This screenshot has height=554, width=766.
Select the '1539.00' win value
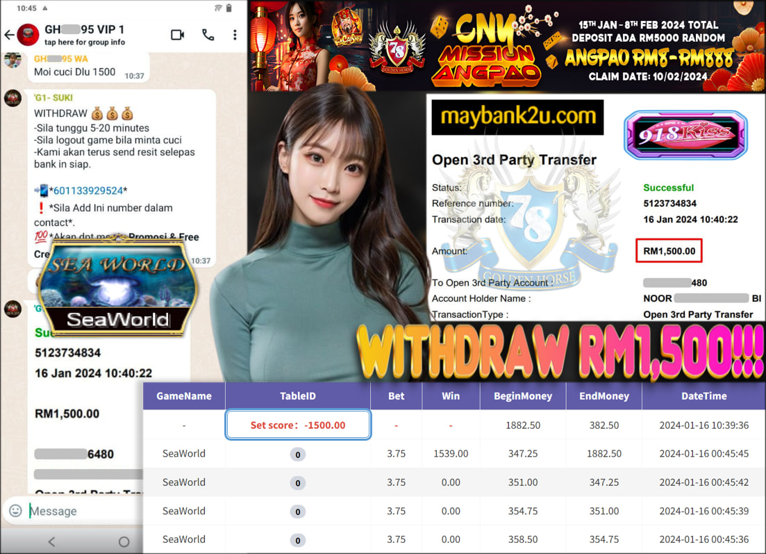pos(451,454)
